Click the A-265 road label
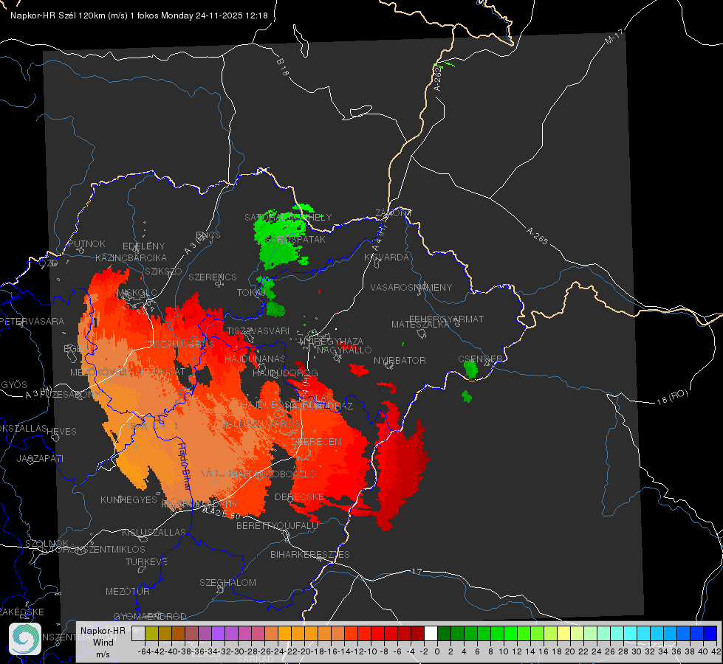Viewport: 723px width, 664px height. click(x=537, y=235)
